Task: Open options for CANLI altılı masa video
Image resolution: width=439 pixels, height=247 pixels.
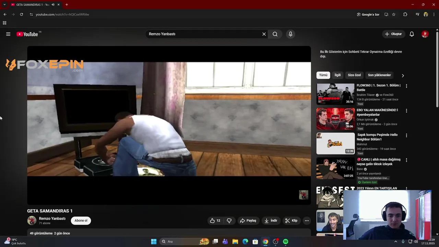Action: coord(406,160)
